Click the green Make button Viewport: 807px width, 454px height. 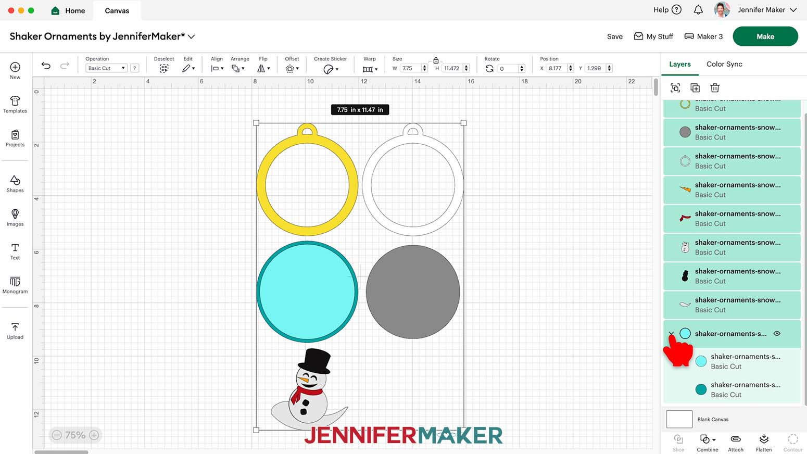pos(765,36)
